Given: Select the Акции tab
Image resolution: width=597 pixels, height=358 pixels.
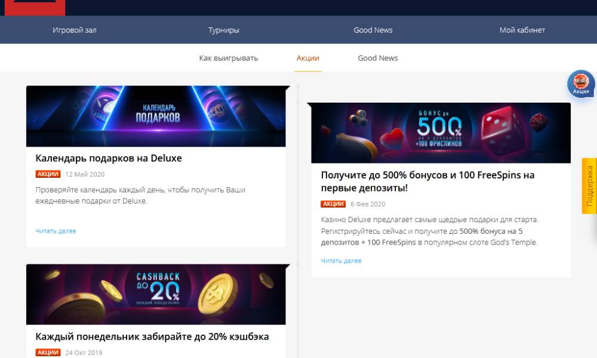Looking at the screenshot, I should coord(308,58).
